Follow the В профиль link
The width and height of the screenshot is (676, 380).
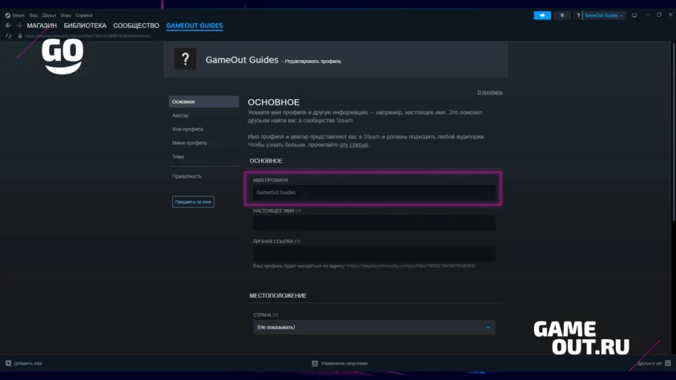click(489, 92)
